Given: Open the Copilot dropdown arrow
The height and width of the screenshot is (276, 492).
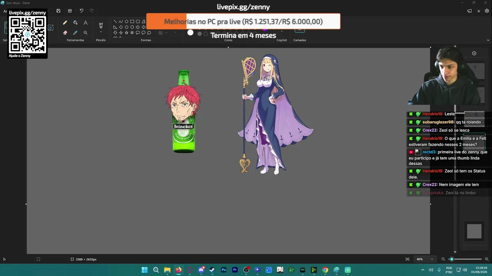Looking at the screenshot, I should pos(282,31).
